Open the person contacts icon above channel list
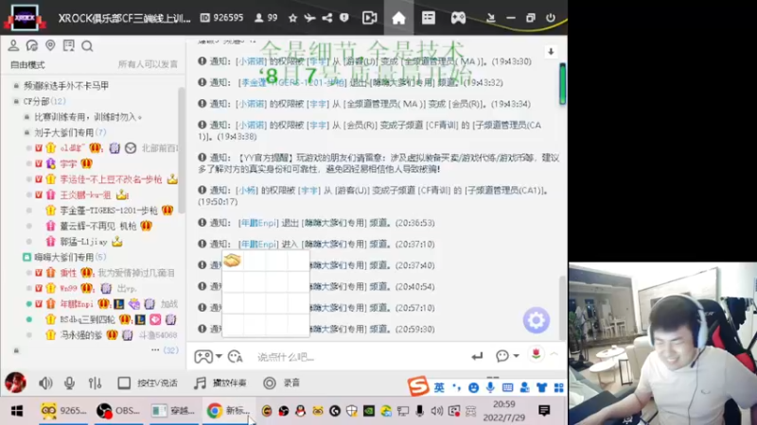This screenshot has height=425, width=757. coord(13,45)
